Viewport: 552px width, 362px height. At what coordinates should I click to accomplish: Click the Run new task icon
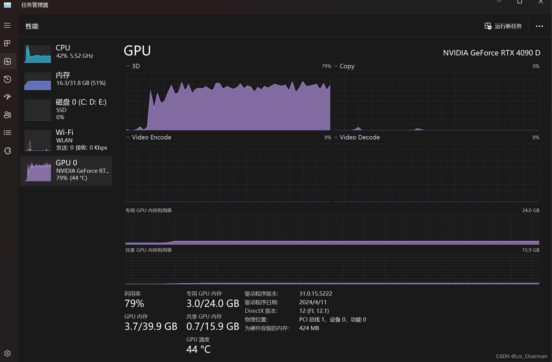tap(488, 26)
